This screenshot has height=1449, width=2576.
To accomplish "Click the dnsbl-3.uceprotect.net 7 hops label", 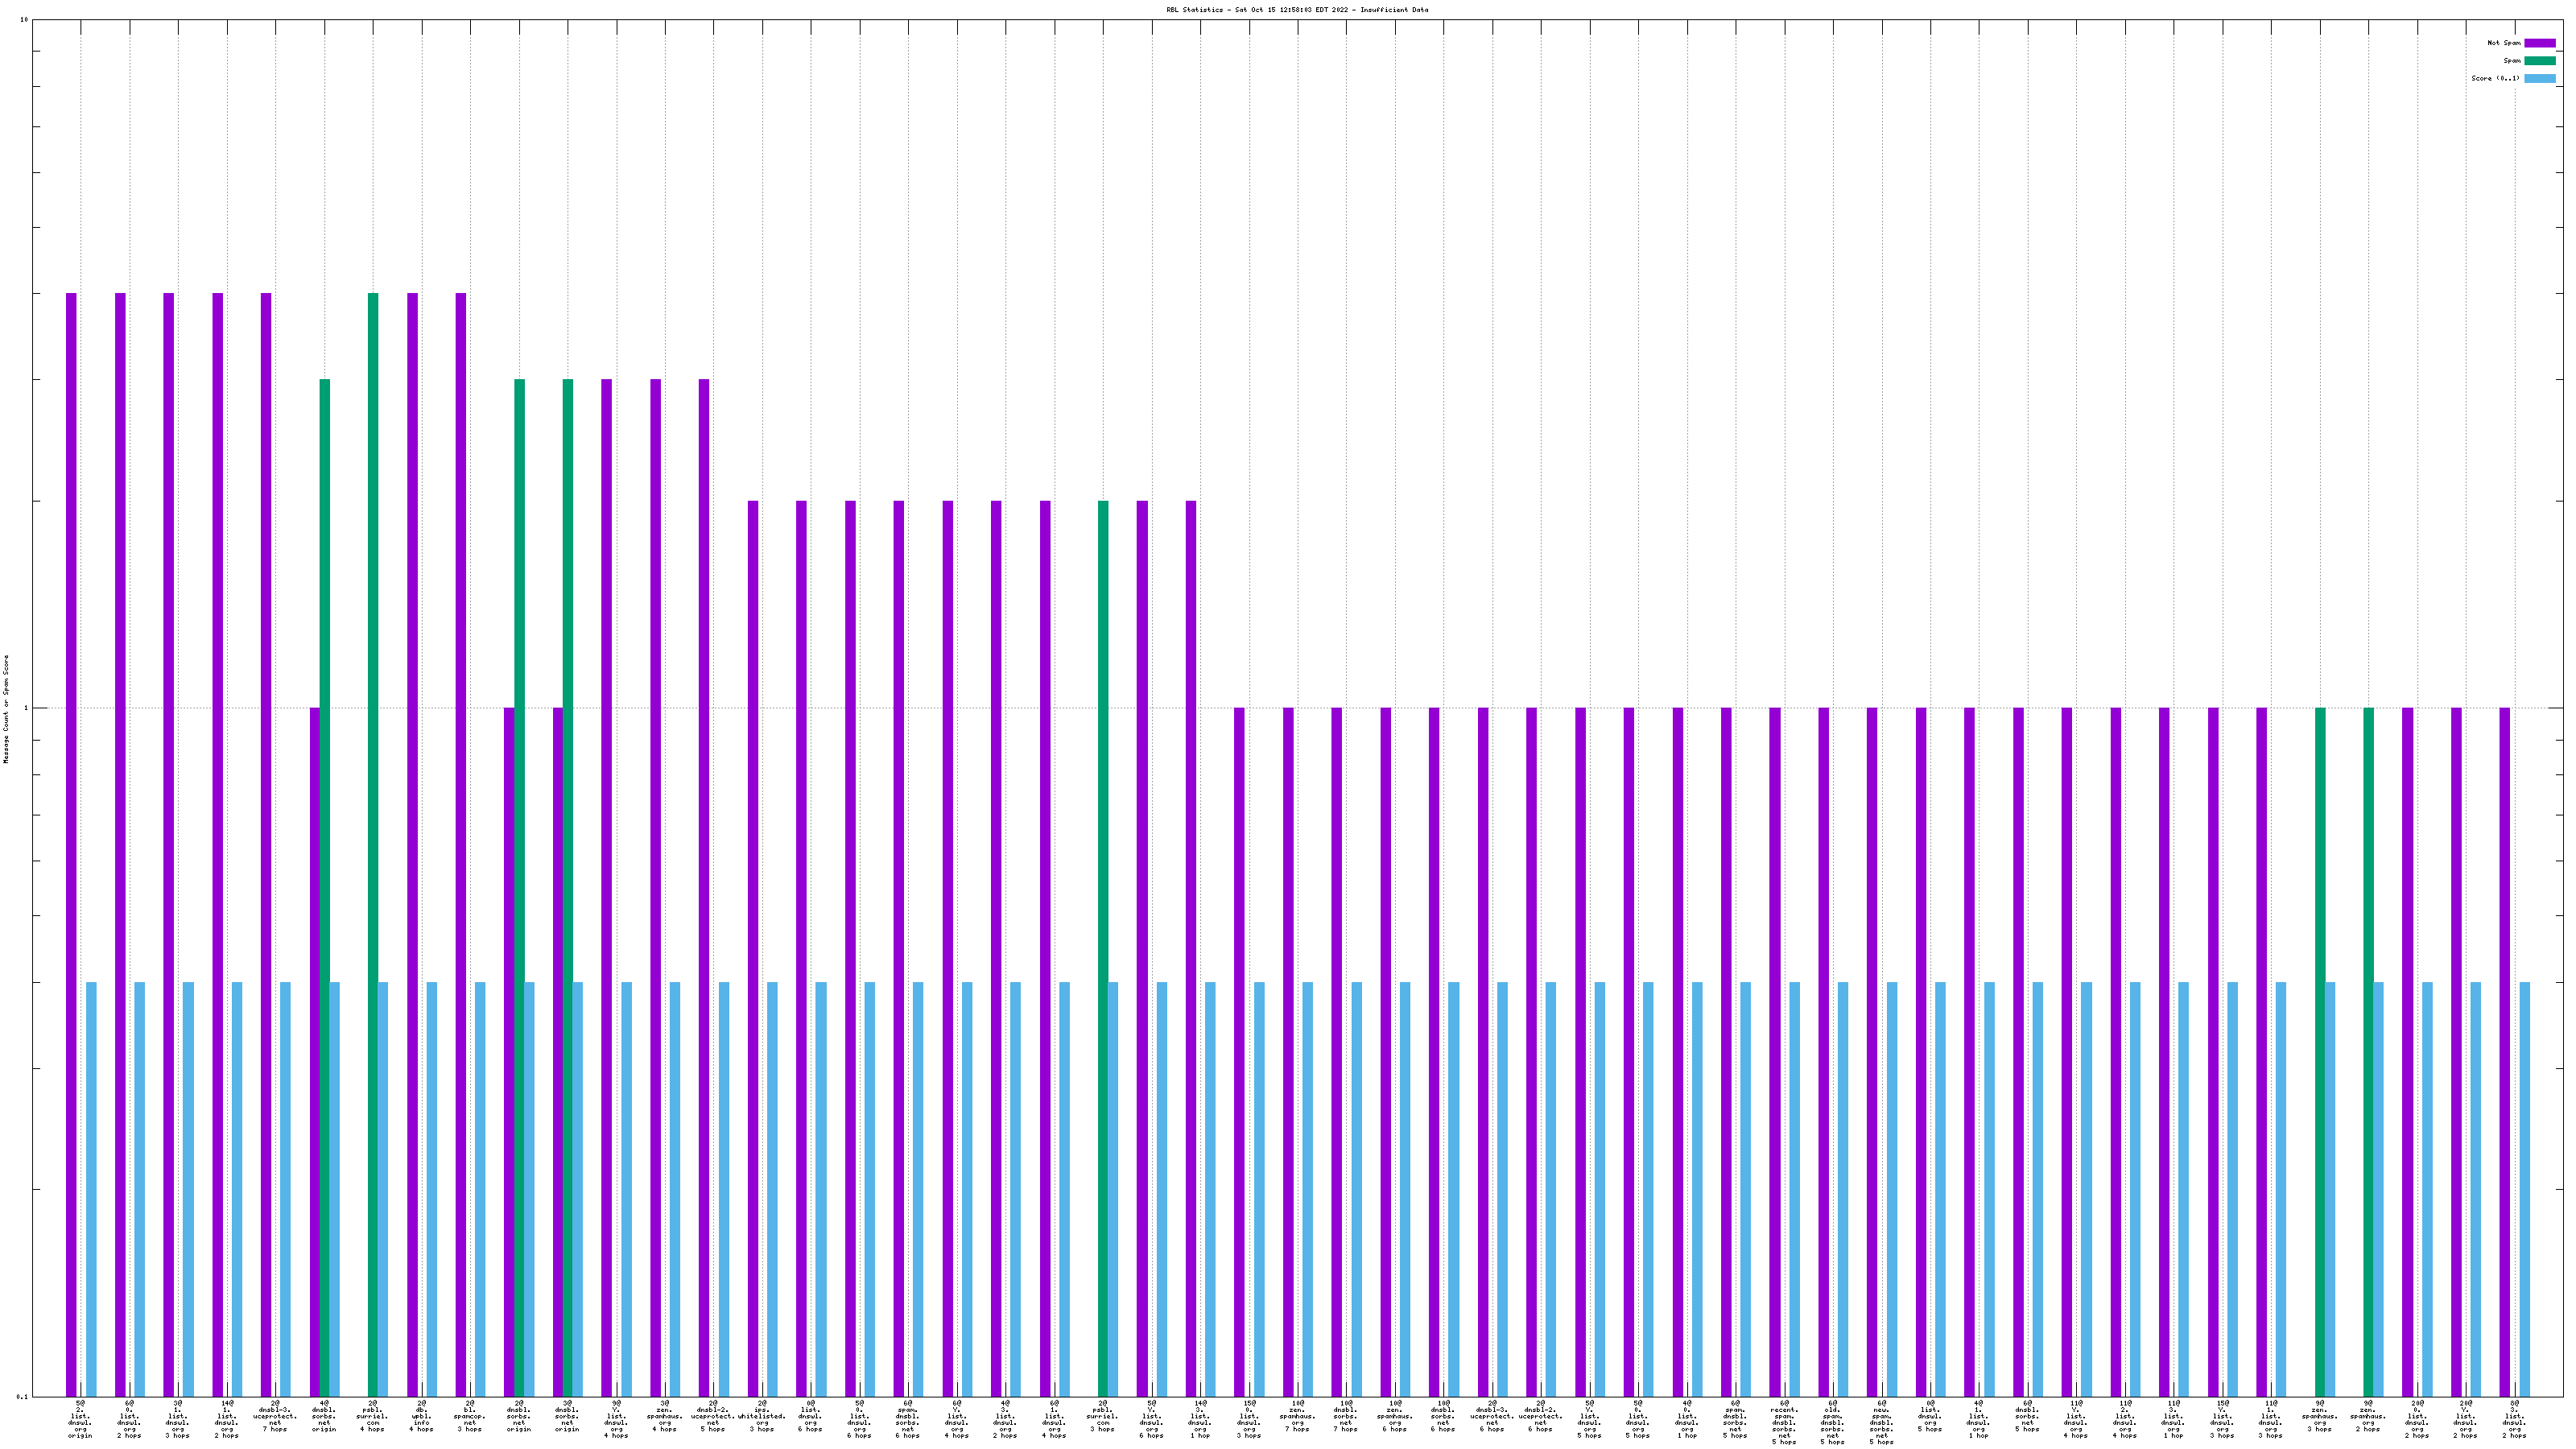I will coord(275,1416).
